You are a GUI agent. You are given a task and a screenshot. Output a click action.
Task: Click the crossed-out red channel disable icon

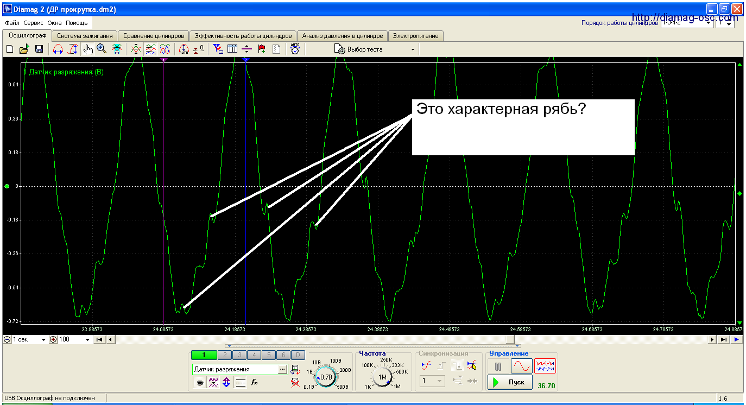coord(295,383)
